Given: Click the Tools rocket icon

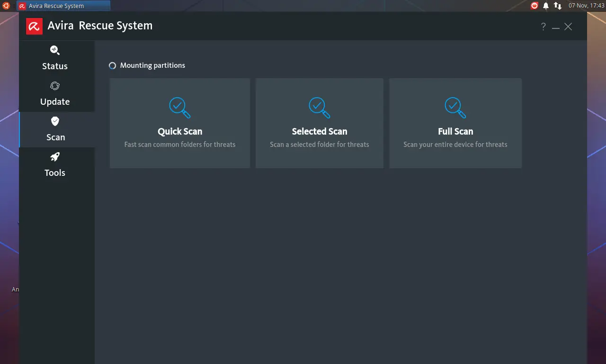Looking at the screenshot, I should tap(55, 157).
